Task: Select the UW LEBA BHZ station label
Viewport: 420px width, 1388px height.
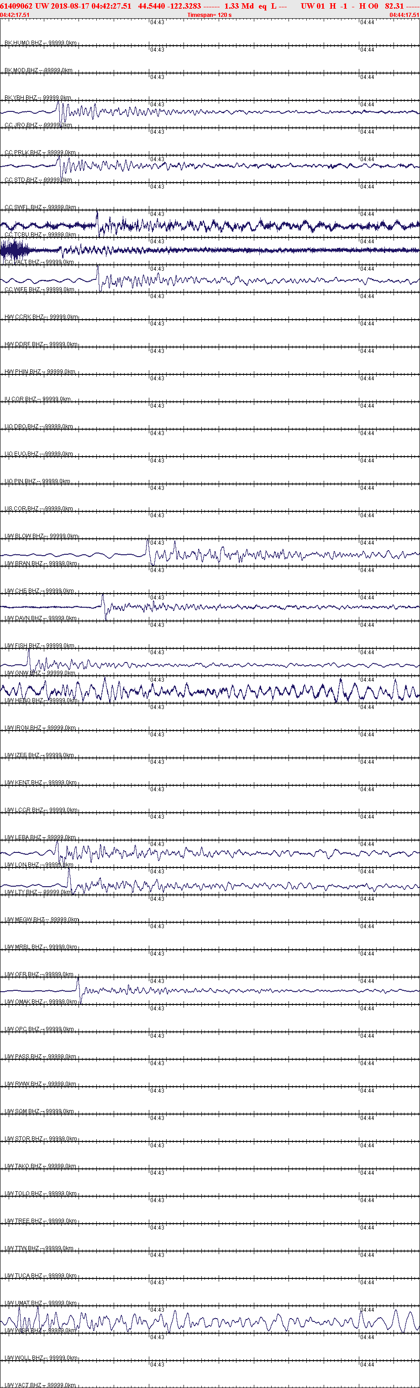Action: (40, 837)
